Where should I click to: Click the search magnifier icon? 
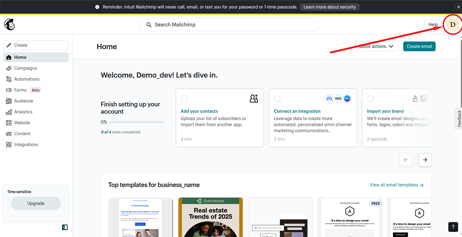pos(149,25)
